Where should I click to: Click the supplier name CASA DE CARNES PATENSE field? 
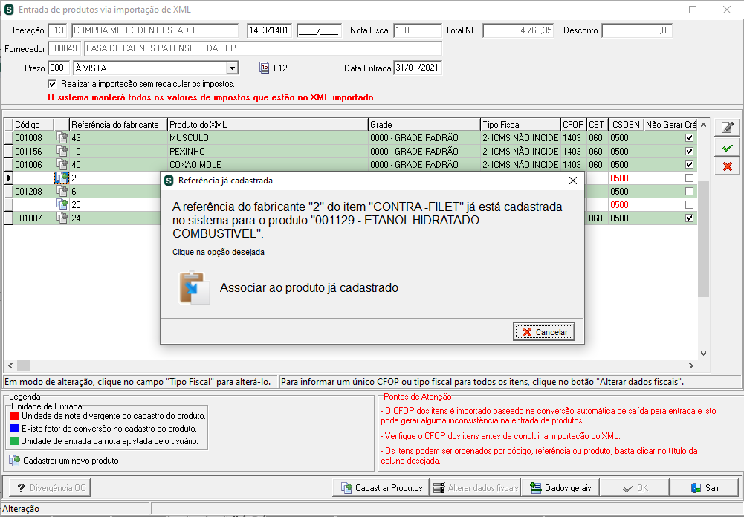[263, 48]
